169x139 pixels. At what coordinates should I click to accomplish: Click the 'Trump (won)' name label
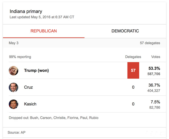(36, 70)
